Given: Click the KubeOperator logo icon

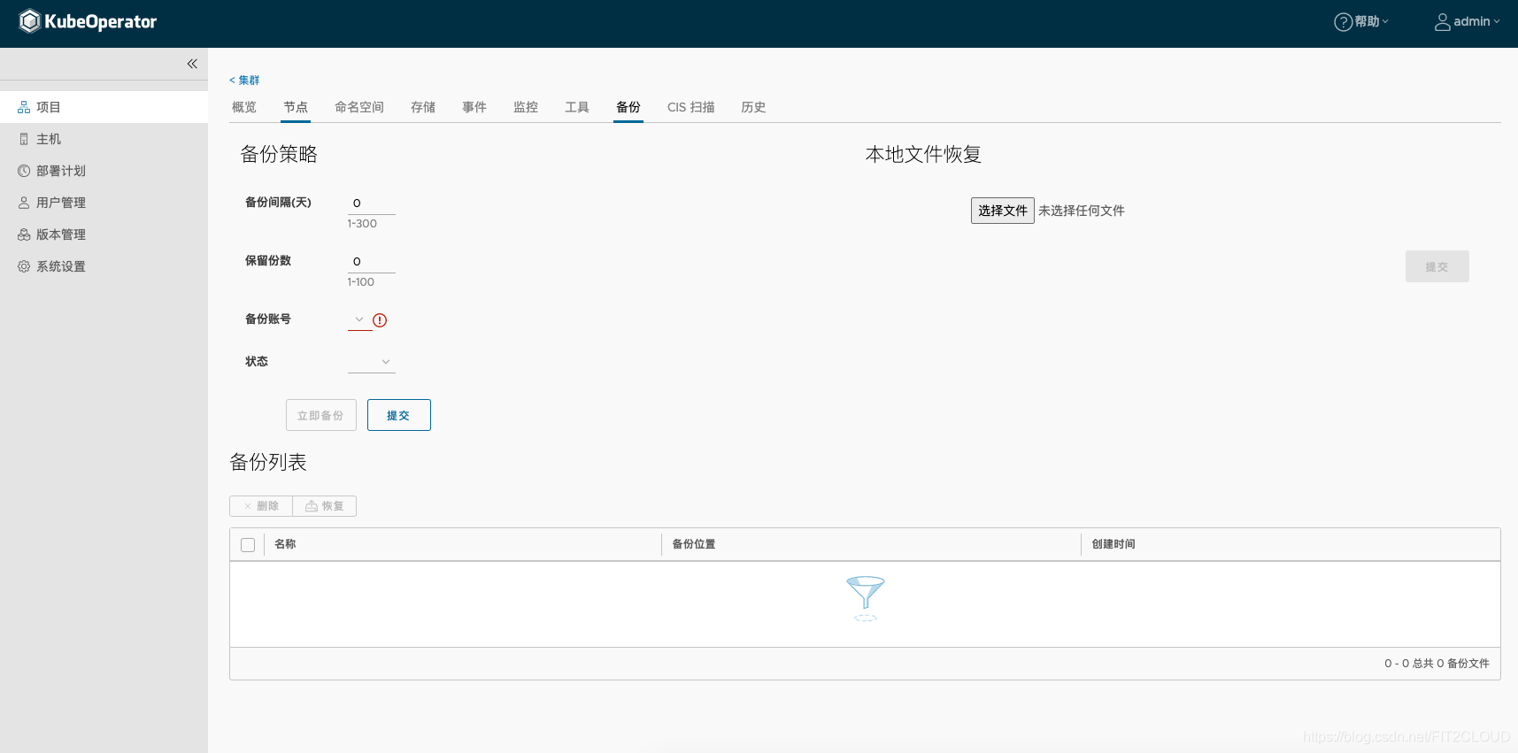Looking at the screenshot, I should click(x=29, y=21).
